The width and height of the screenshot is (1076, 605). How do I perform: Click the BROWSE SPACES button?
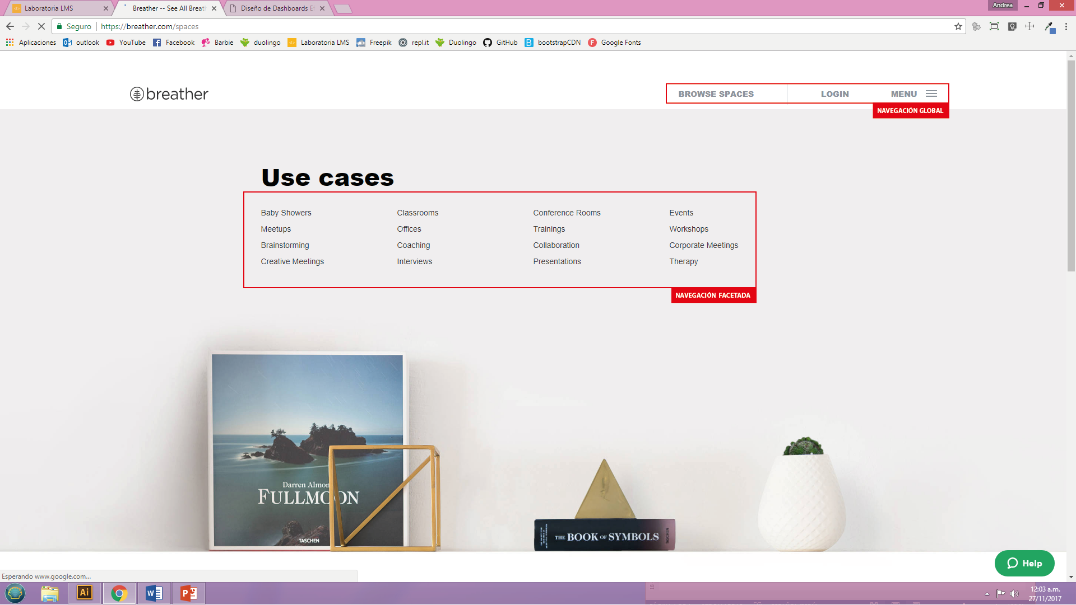click(716, 94)
